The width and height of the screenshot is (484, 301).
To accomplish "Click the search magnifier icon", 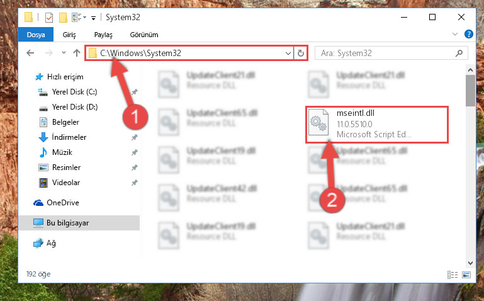I will [459, 54].
